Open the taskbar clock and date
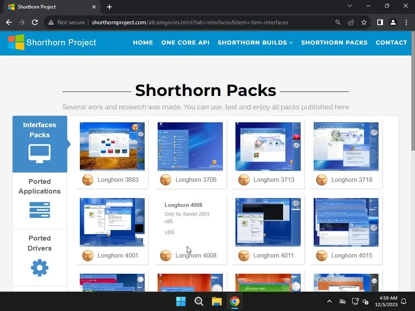The height and width of the screenshot is (311, 415). tap(386, 301)
